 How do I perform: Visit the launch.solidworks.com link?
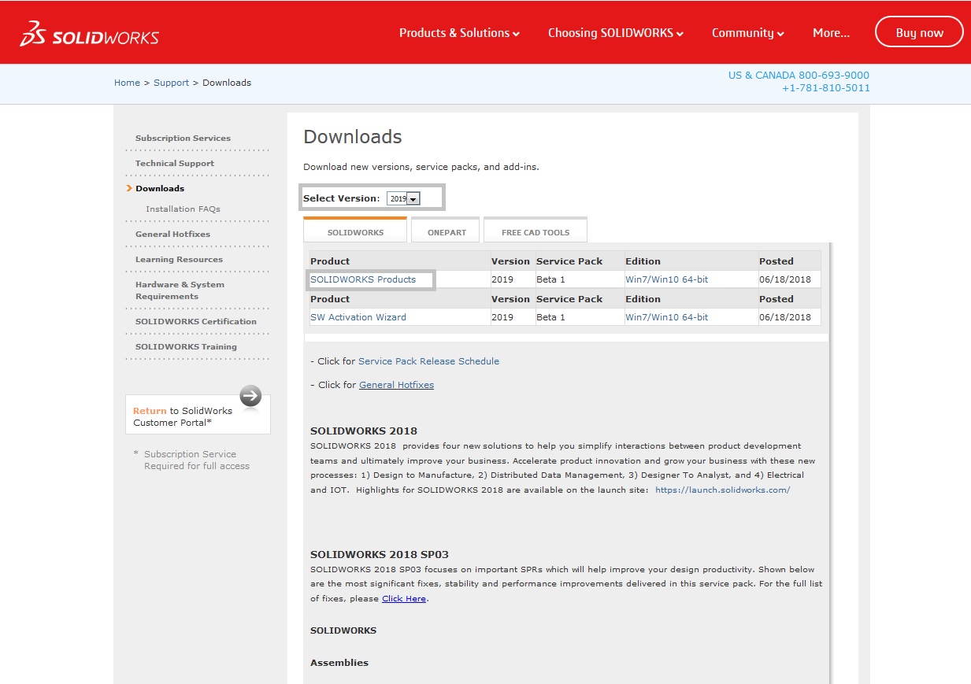coord(722,490)
